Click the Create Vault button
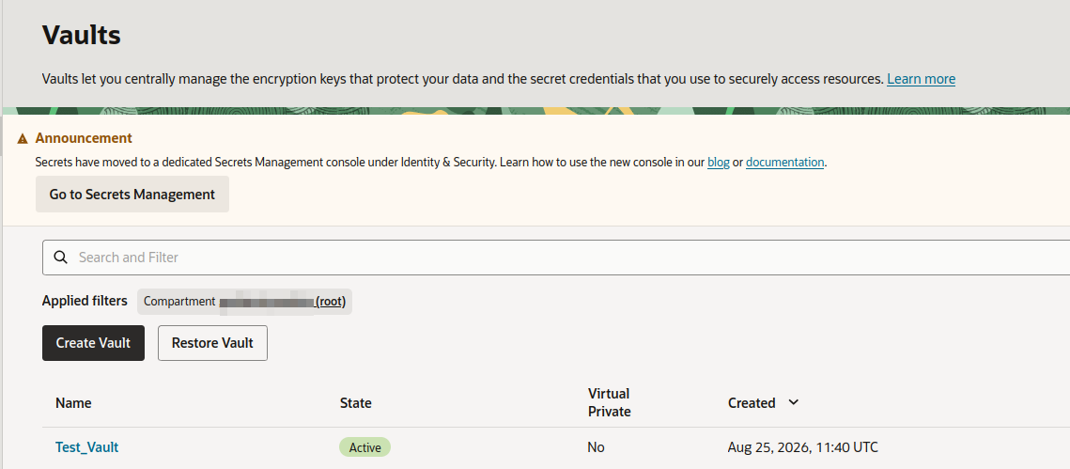 tap(94, 343)
